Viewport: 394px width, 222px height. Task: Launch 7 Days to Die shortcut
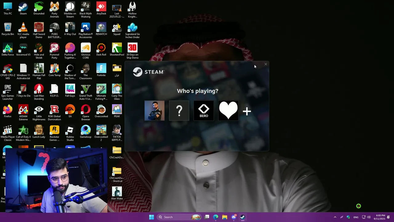(23, 91)
